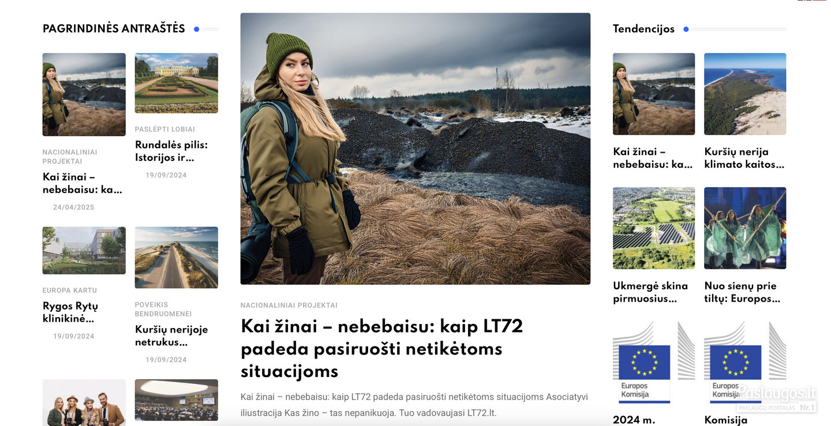The image size is (831, 426).
Task: Open the group of four people thumbnail
Action: [84, 402]
